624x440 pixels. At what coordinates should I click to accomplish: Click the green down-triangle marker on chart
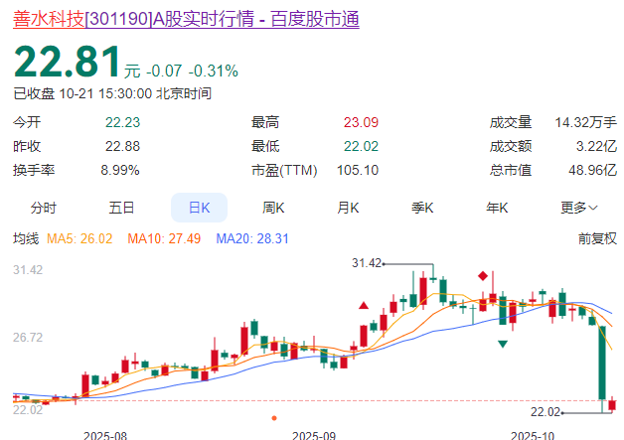[503, 344]
